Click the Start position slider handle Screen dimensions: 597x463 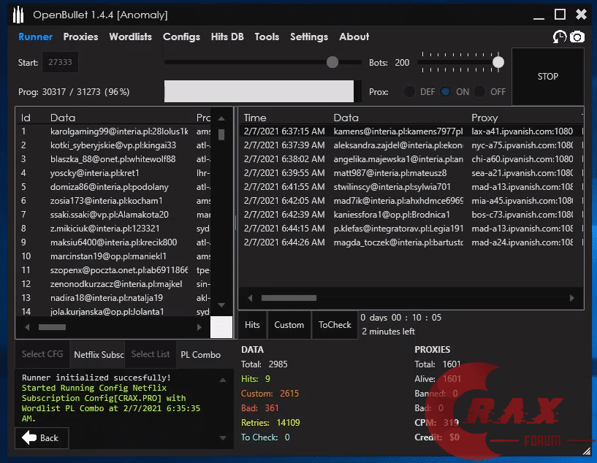tap(332, 62)
